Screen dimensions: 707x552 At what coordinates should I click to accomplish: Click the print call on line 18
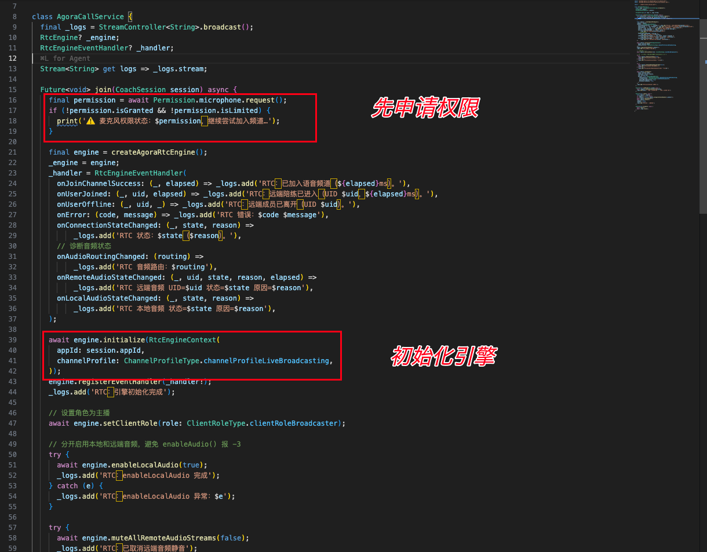(x=67, y=121)
